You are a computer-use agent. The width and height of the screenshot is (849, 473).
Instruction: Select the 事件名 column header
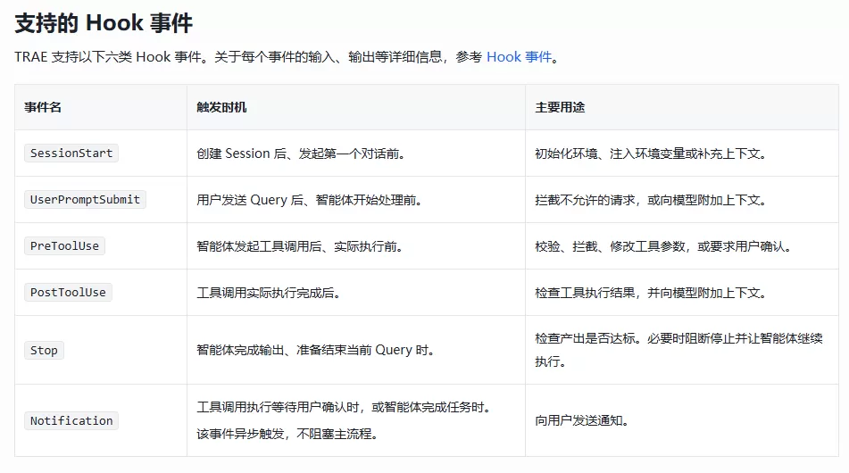coord(43,107)
